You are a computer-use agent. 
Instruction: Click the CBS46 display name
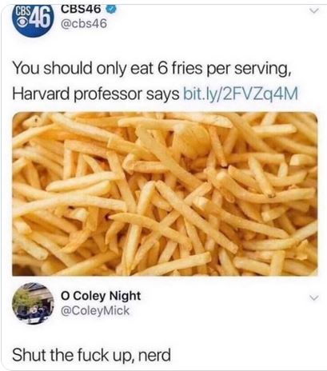tap(81, 10)
